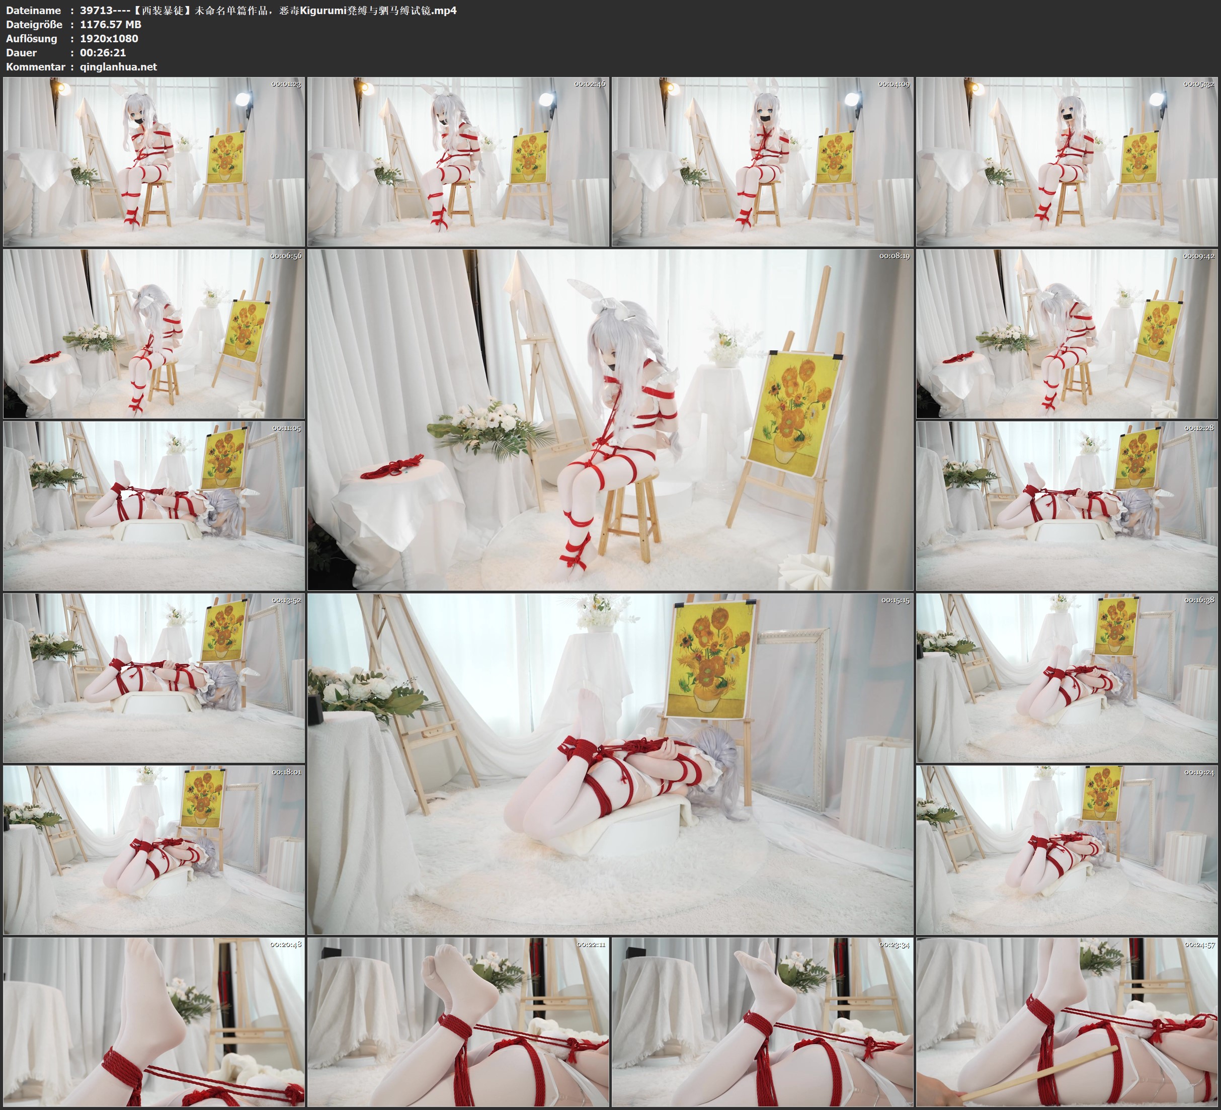Click the Dateiname file name text

[x=268, y=10]
